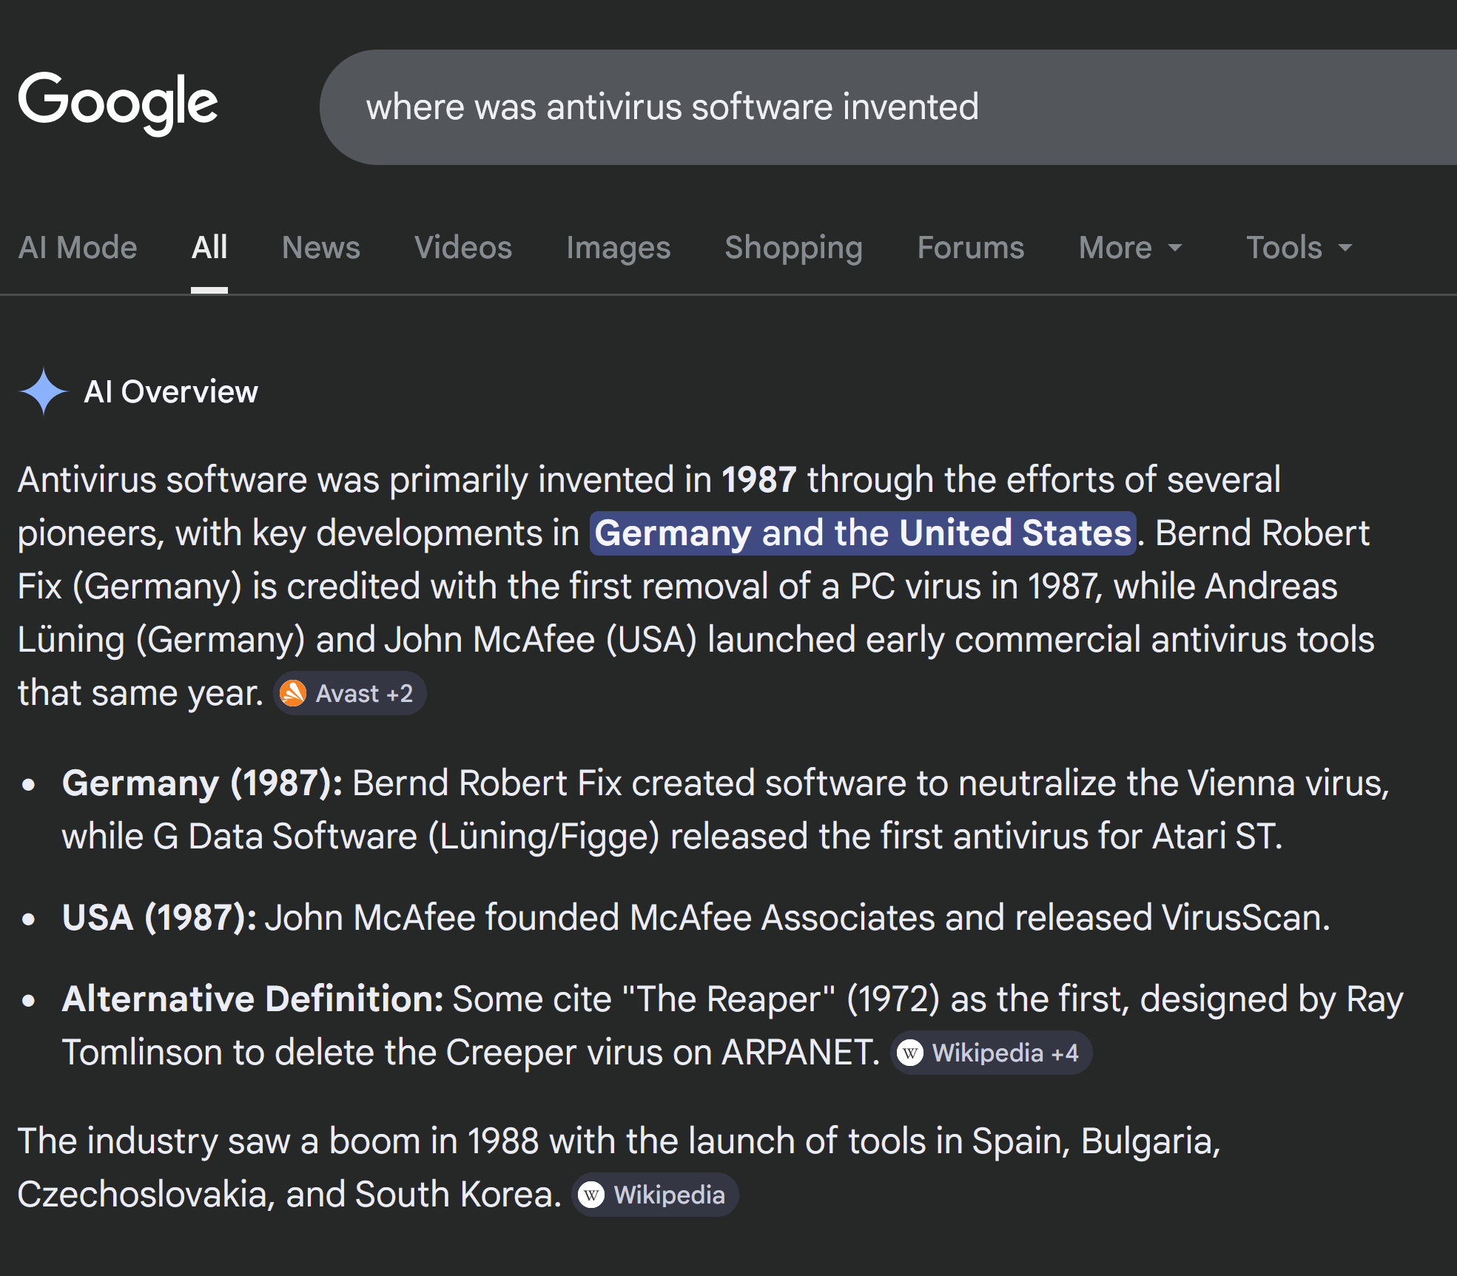Open the last Wikipedia citation chip

coord(655,1195)
